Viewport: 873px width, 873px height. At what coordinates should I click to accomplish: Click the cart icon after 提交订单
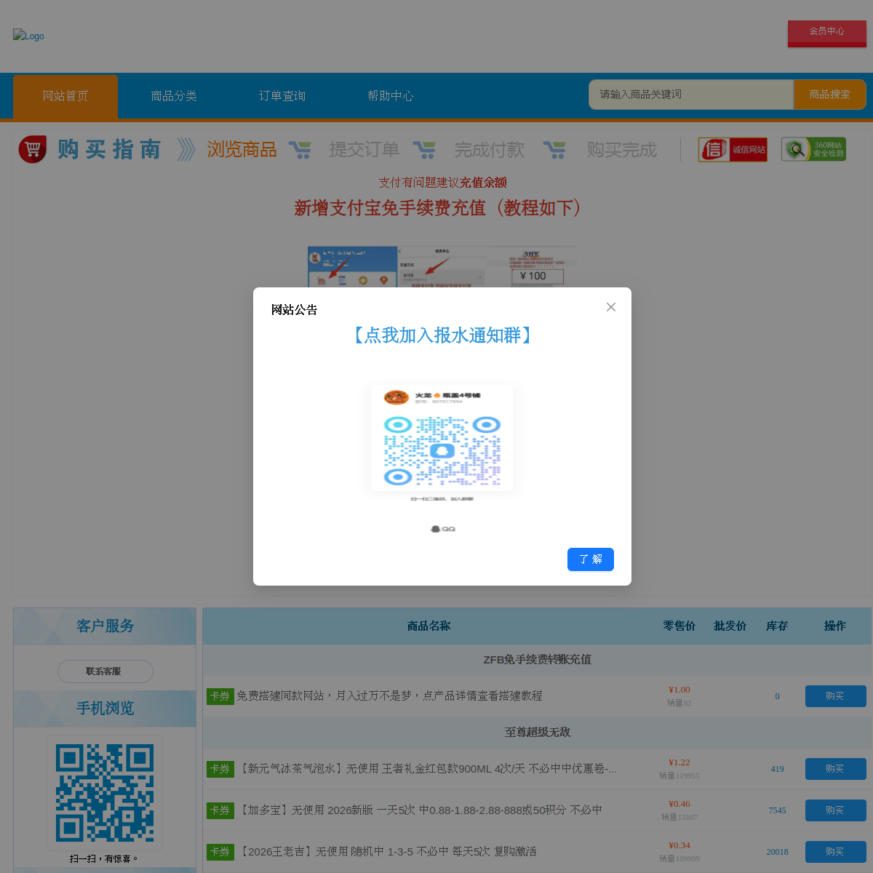424,150
